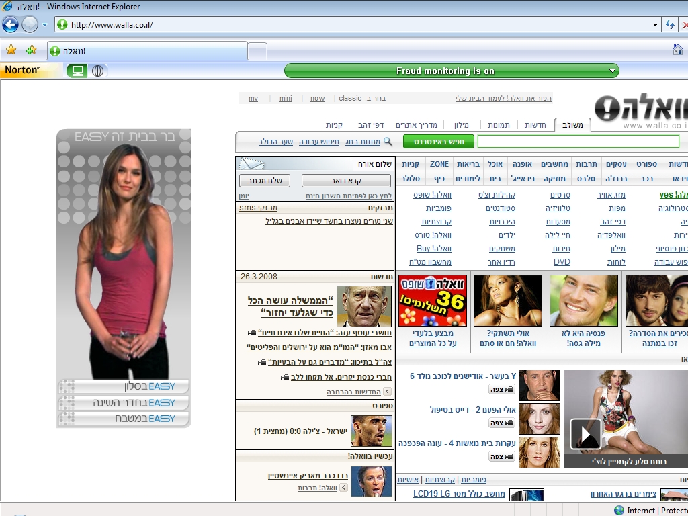Screen dimensions: 688x516
Task: Click the EASY במטבח ad button
Action: 124,419
